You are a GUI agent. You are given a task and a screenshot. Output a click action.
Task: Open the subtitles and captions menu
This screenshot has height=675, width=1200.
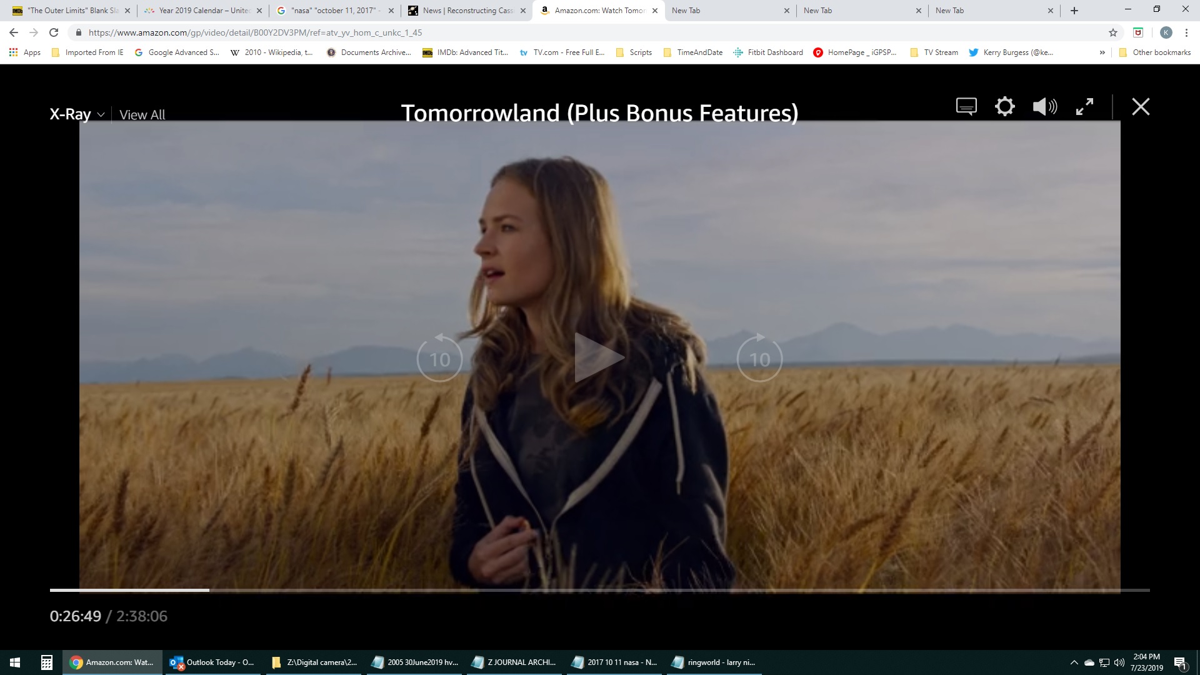966,106
